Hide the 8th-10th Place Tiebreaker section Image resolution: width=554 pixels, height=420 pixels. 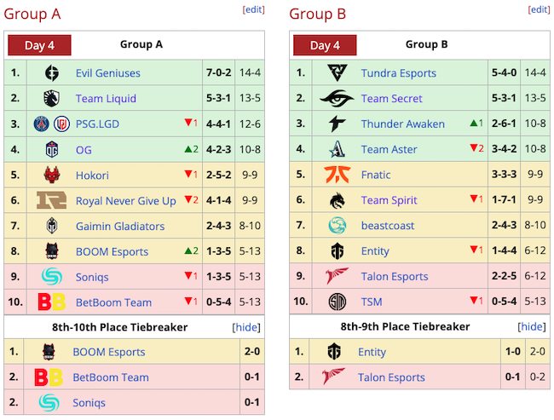coord(245,327)
